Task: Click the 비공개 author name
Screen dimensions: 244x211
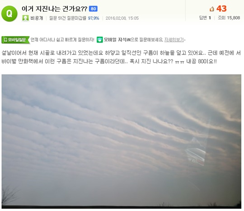Action: [x=37, y=18]
